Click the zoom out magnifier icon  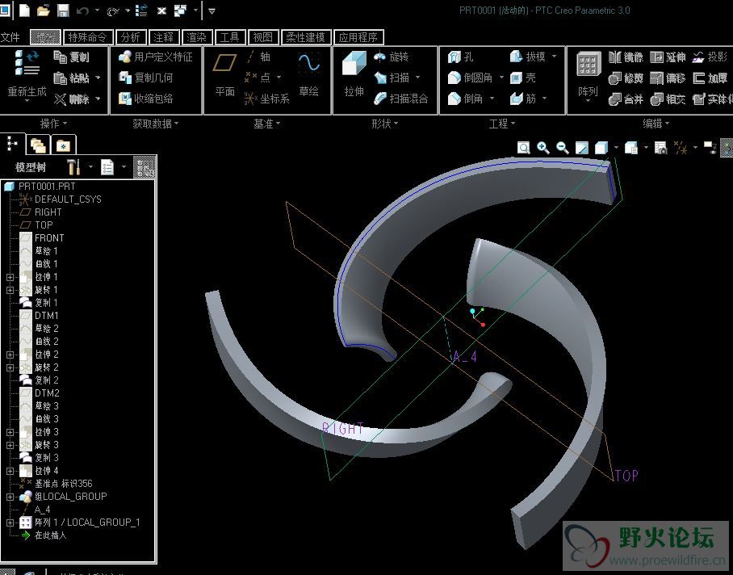[563, 148]
